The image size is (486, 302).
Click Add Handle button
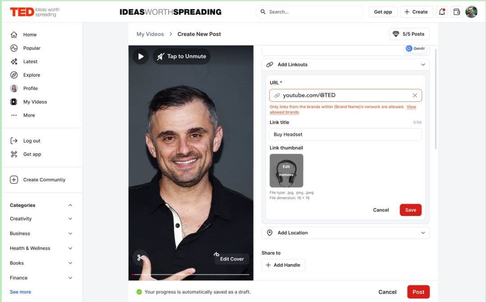point(283,265)
